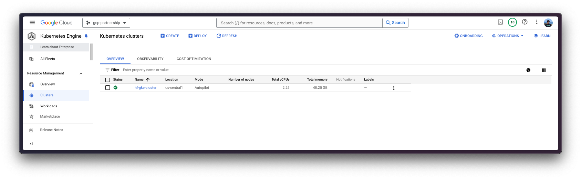Open the ONBOARDING panel
The height and width of the screenshot is (179, 581).
pos(468,36)
